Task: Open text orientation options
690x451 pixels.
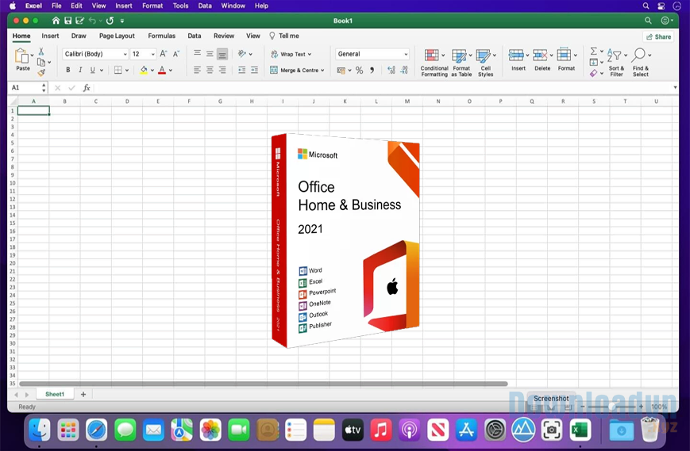Action: 245,54
